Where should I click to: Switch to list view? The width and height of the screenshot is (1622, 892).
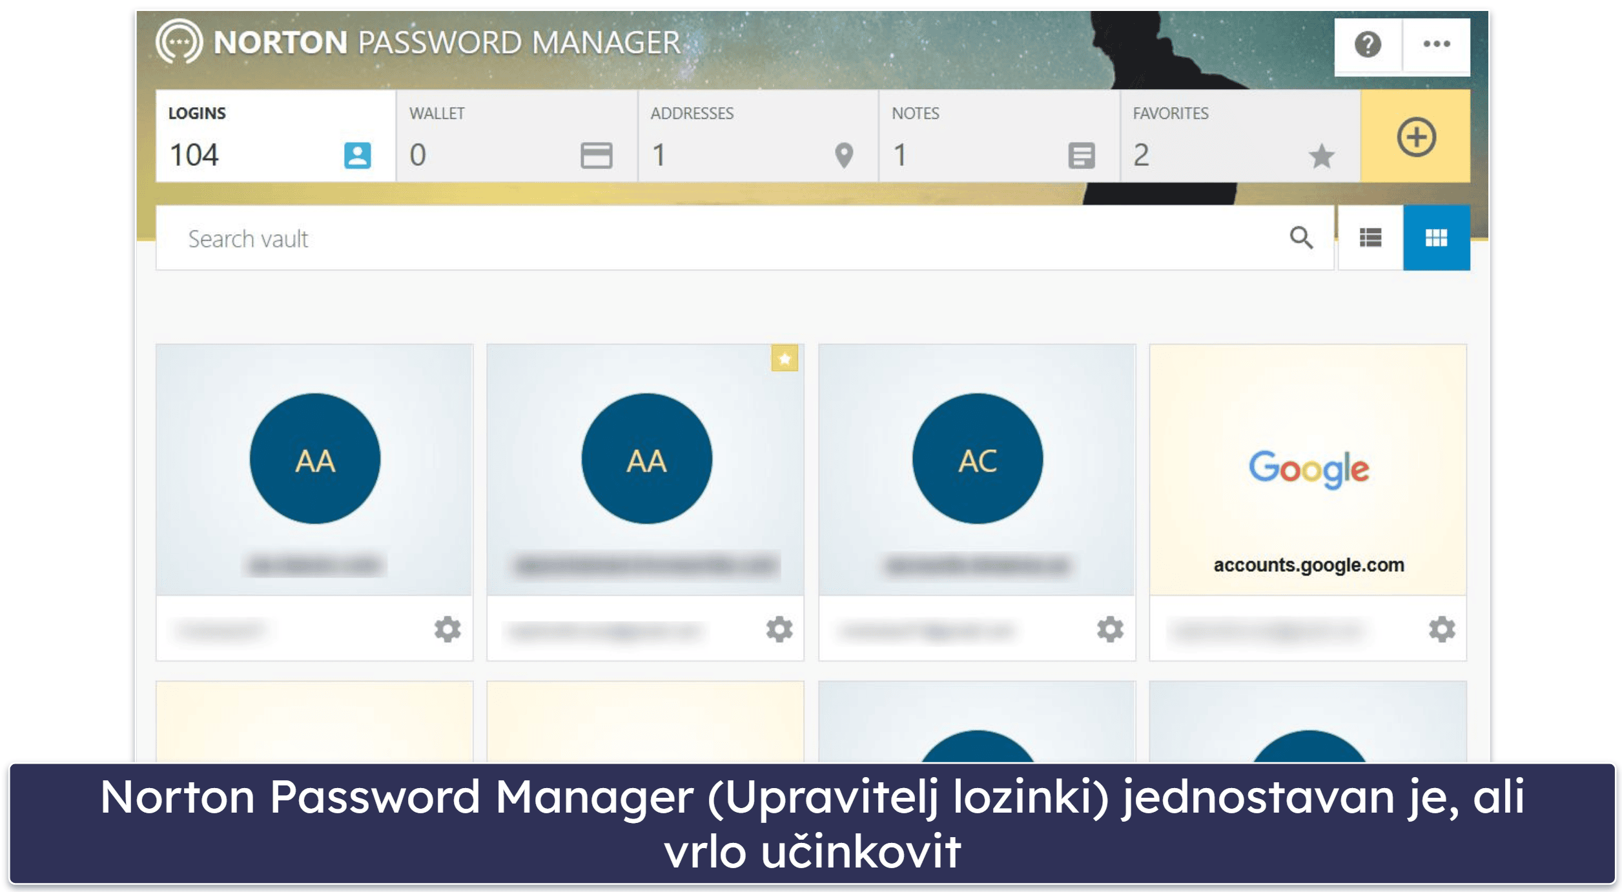pyautogui.click(x=1370, y=238)
